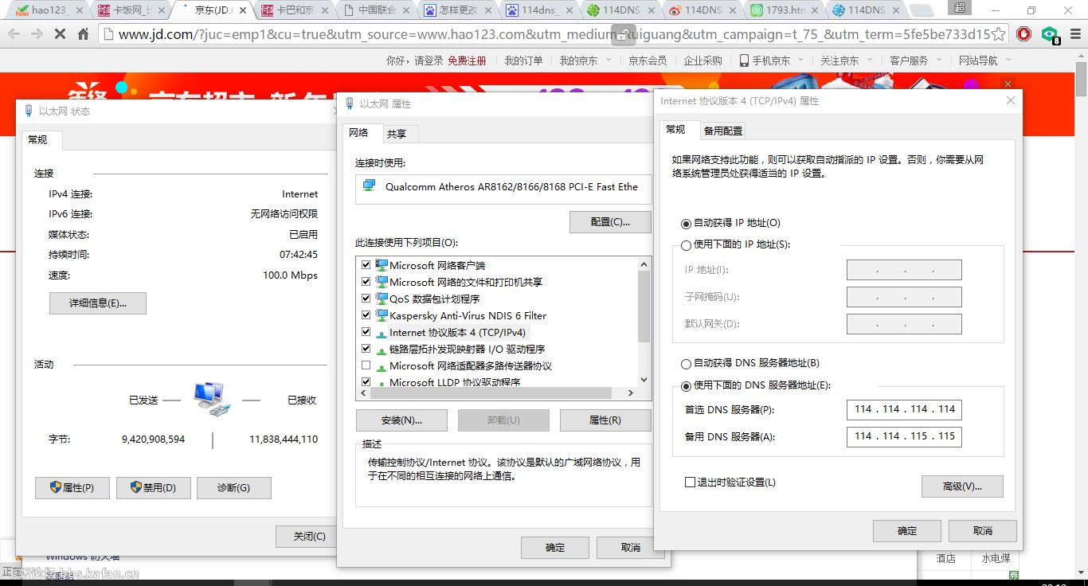Expand 关注京东 dropdown arrow
The height and width of the screenshot is (586, 1088).
coord(869,60)
